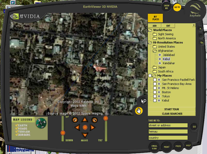The width and height of the screenshot is (207, 154).
Task: Collapse the Afghanistan folder
Action: [x=155, y=51]
